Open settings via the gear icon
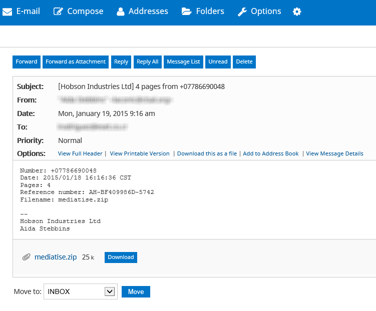 [x=297, y=11]
